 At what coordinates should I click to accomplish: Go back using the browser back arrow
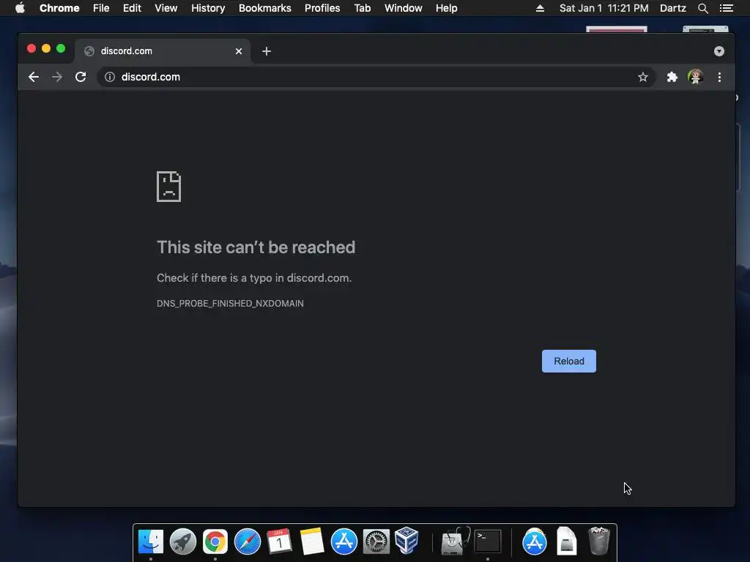pos(34,77)
